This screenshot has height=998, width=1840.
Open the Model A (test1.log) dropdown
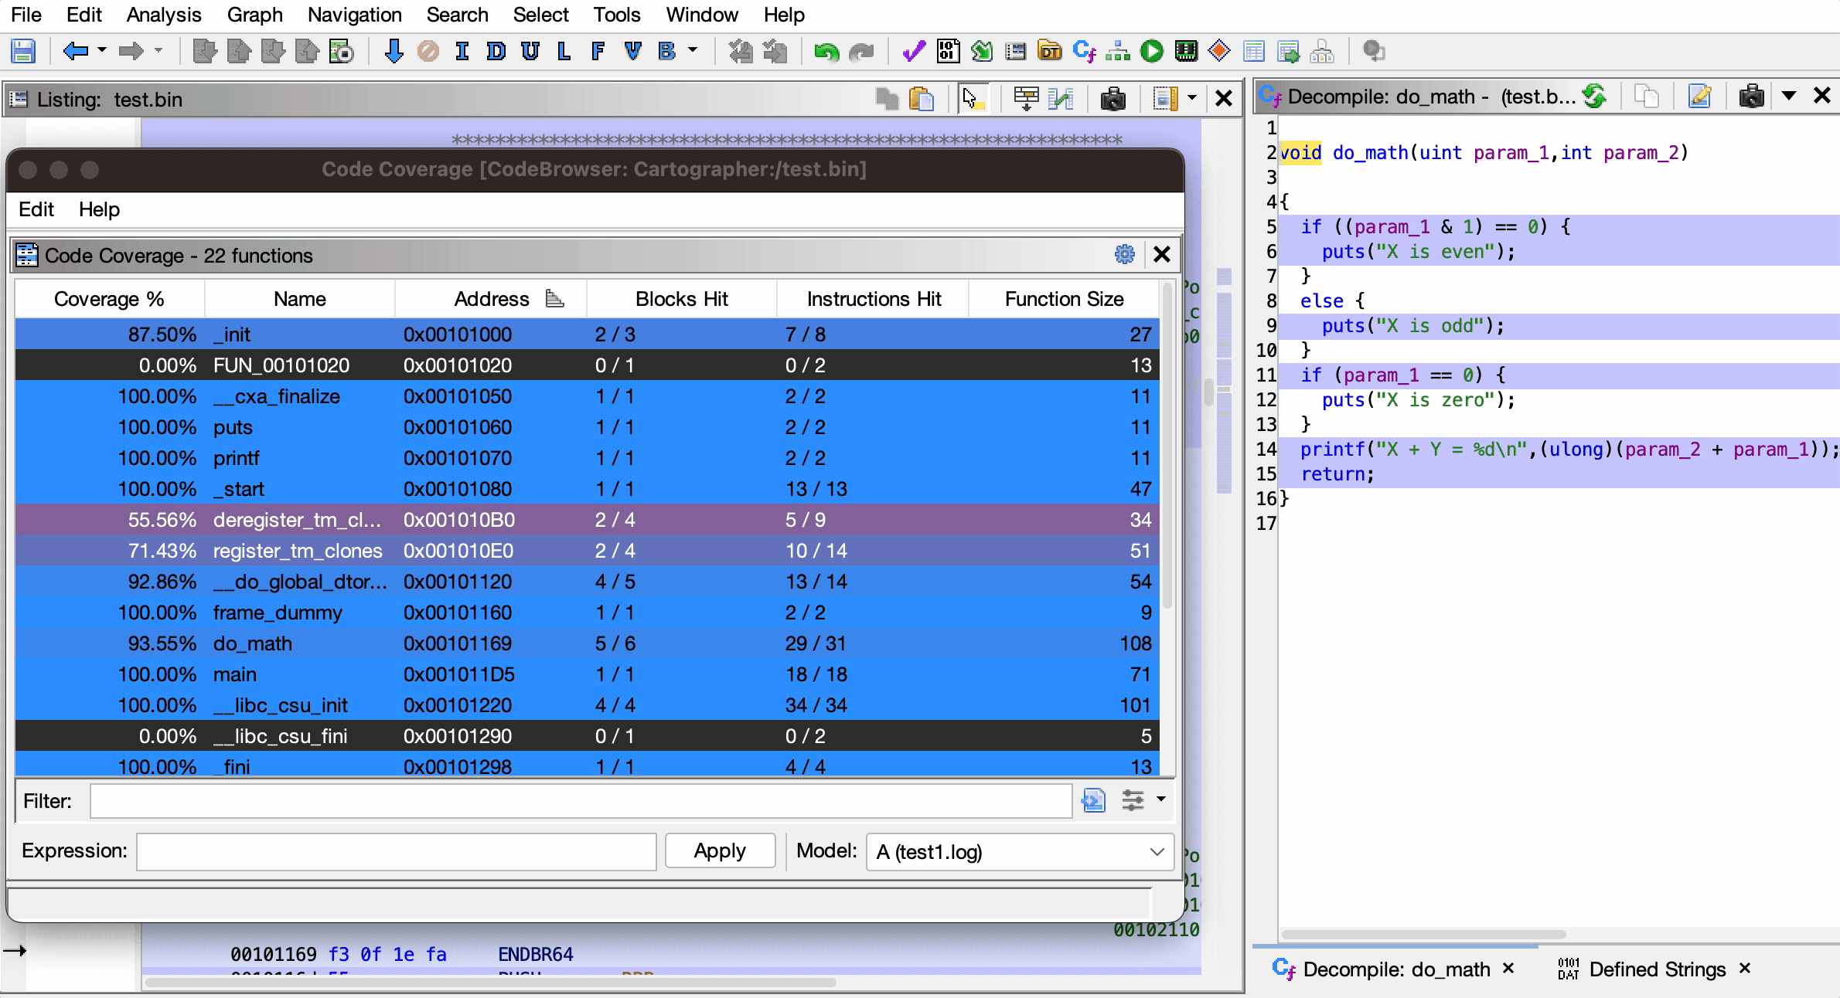point(1020,852)
